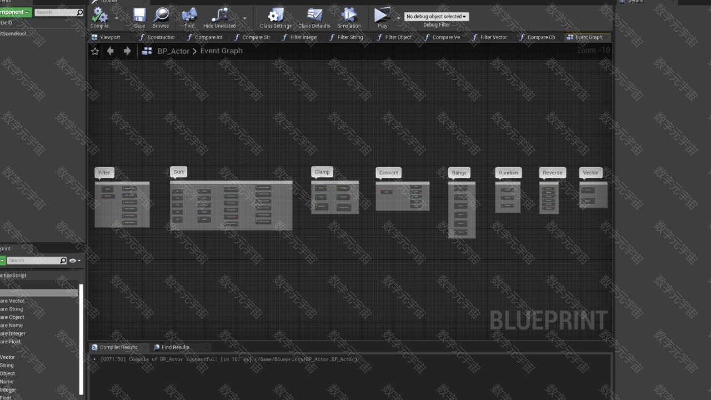This screenshot has height=400, width=711.
Task: Open the debug object selector dropdown
Action: [x=437, y=17]
